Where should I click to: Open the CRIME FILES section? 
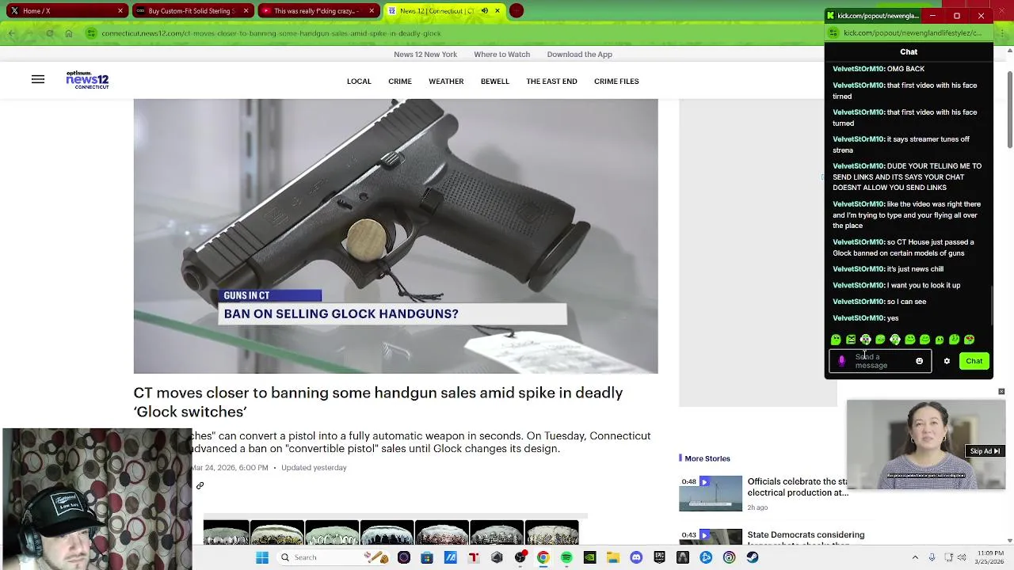616,82
